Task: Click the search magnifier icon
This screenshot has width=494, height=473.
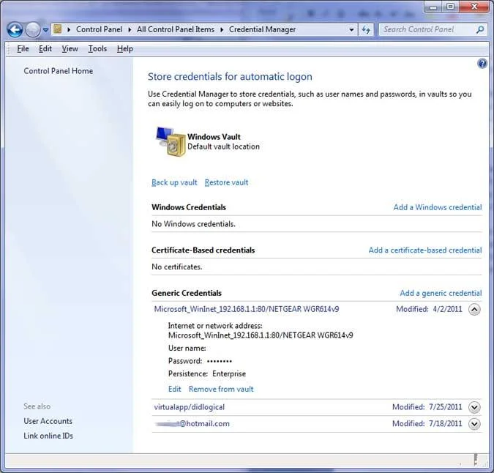Action: click(480, 29)
